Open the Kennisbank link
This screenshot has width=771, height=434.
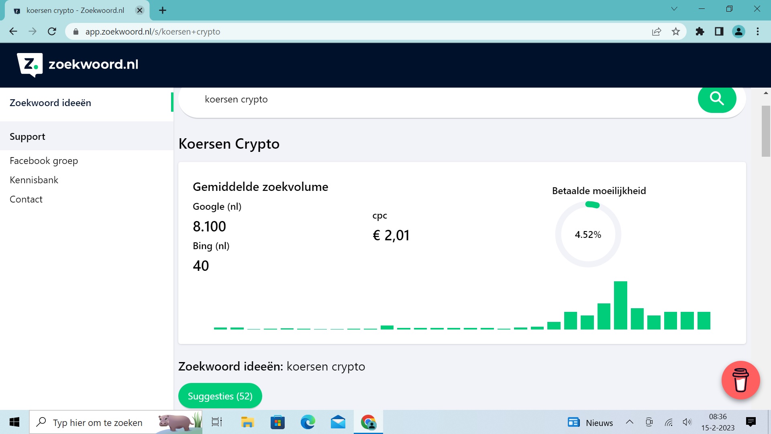coord(34,180)
